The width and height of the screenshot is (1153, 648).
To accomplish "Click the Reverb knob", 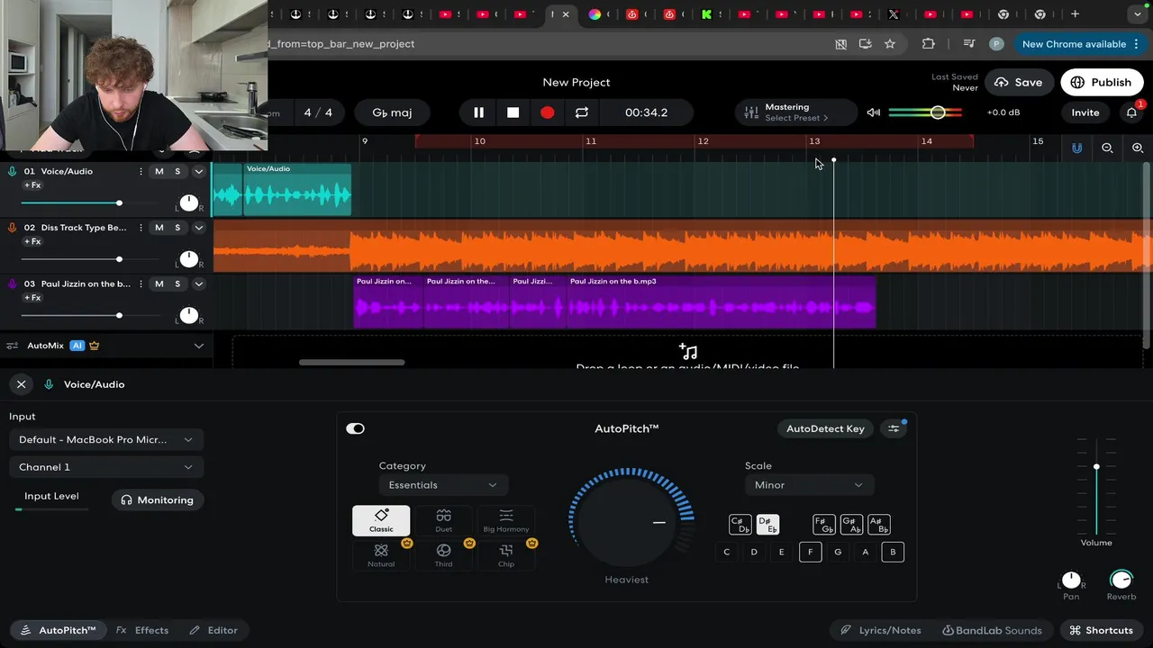I will [1121, 580].
